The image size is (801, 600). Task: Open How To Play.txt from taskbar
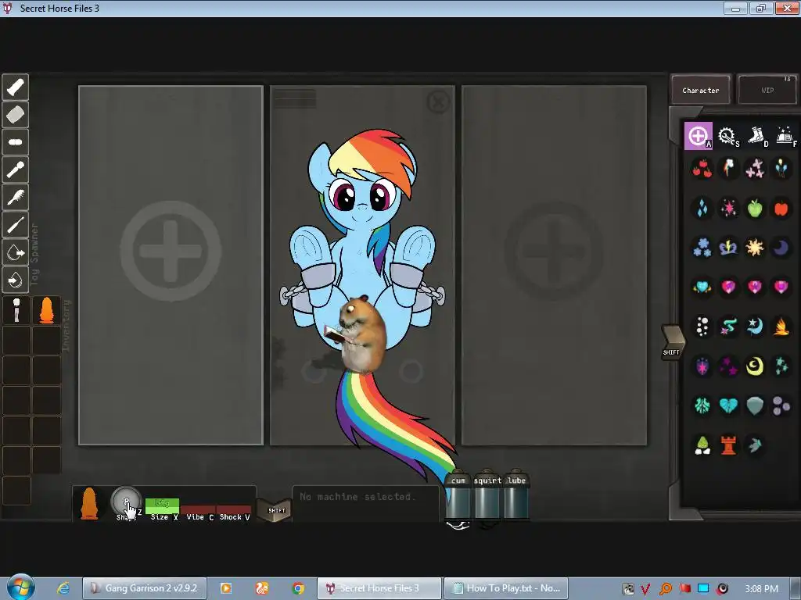pyautogui.click(x=506, y=588)
